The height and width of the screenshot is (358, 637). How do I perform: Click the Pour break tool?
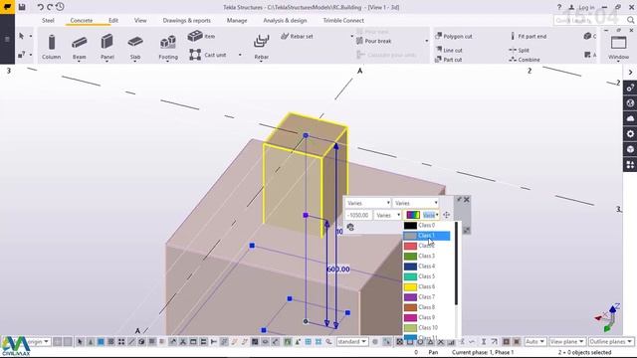pos(374,41)
